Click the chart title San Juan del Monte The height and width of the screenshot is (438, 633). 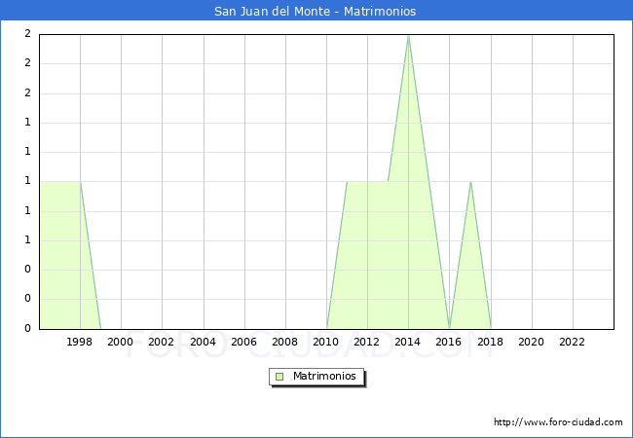click(x=316, y=12)
